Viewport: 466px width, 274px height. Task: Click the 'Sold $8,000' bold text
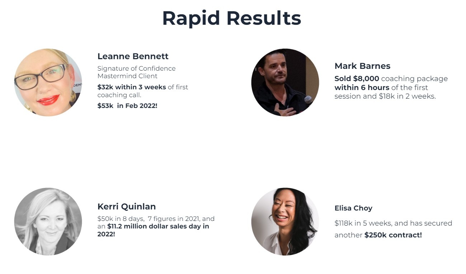(x=357, y=79)
